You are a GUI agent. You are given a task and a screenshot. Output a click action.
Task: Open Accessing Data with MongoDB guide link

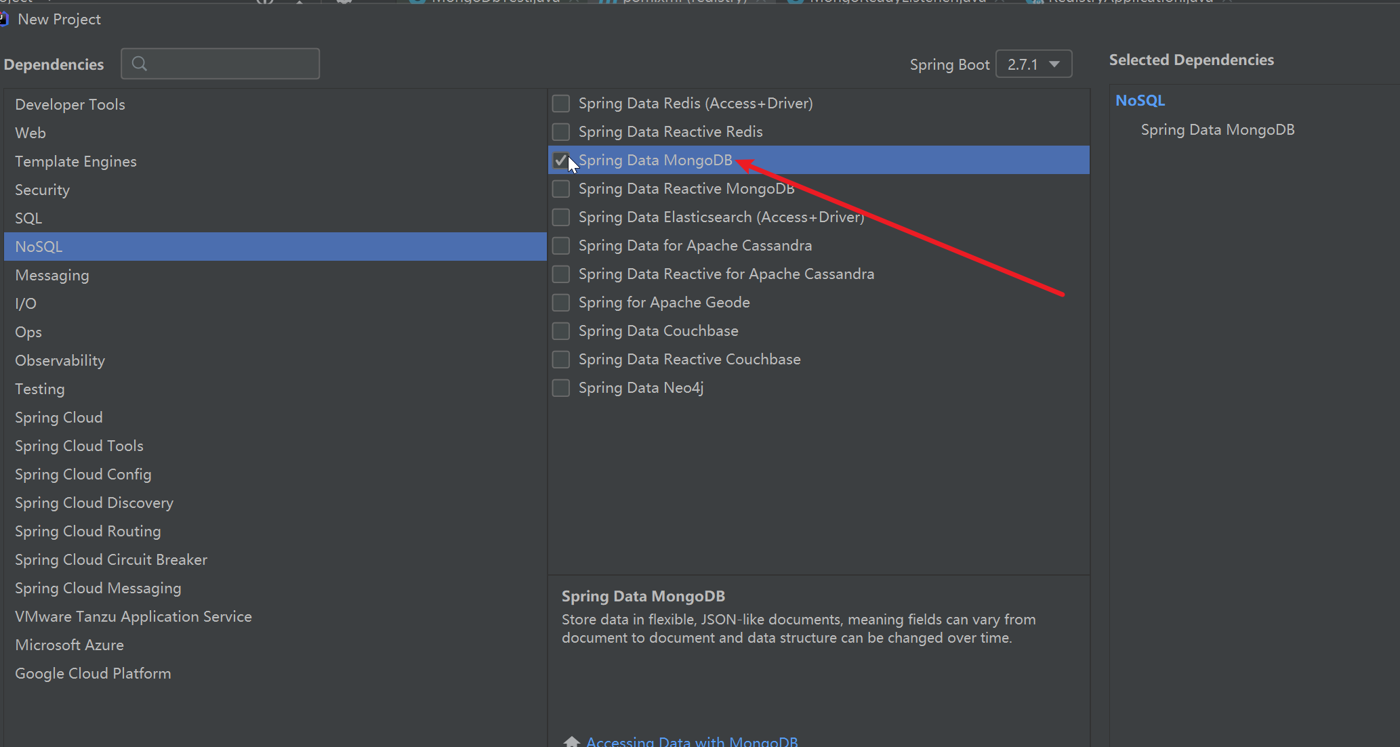coord(691,742)
